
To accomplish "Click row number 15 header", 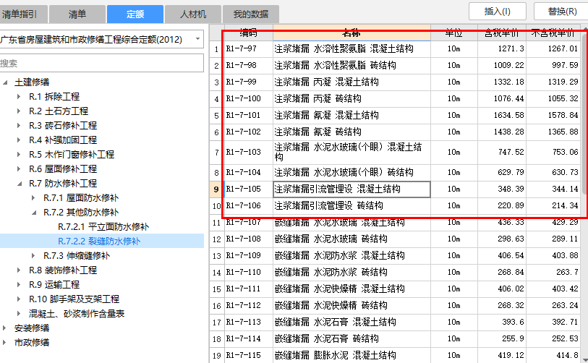I will click(x=217, y=289).
